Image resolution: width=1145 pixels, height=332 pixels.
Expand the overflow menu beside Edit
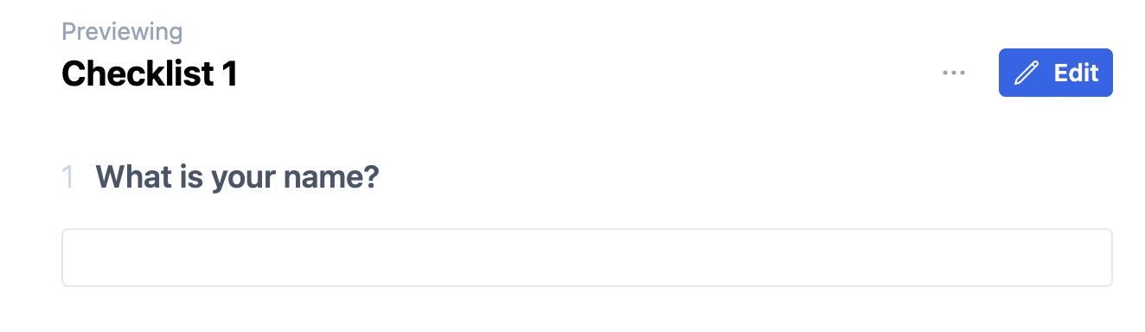(953, 73)
